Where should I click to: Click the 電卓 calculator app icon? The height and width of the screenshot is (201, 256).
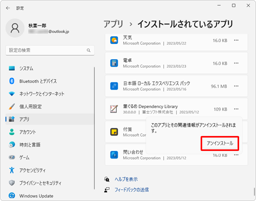pyautogui.click(x=114, y=63)
